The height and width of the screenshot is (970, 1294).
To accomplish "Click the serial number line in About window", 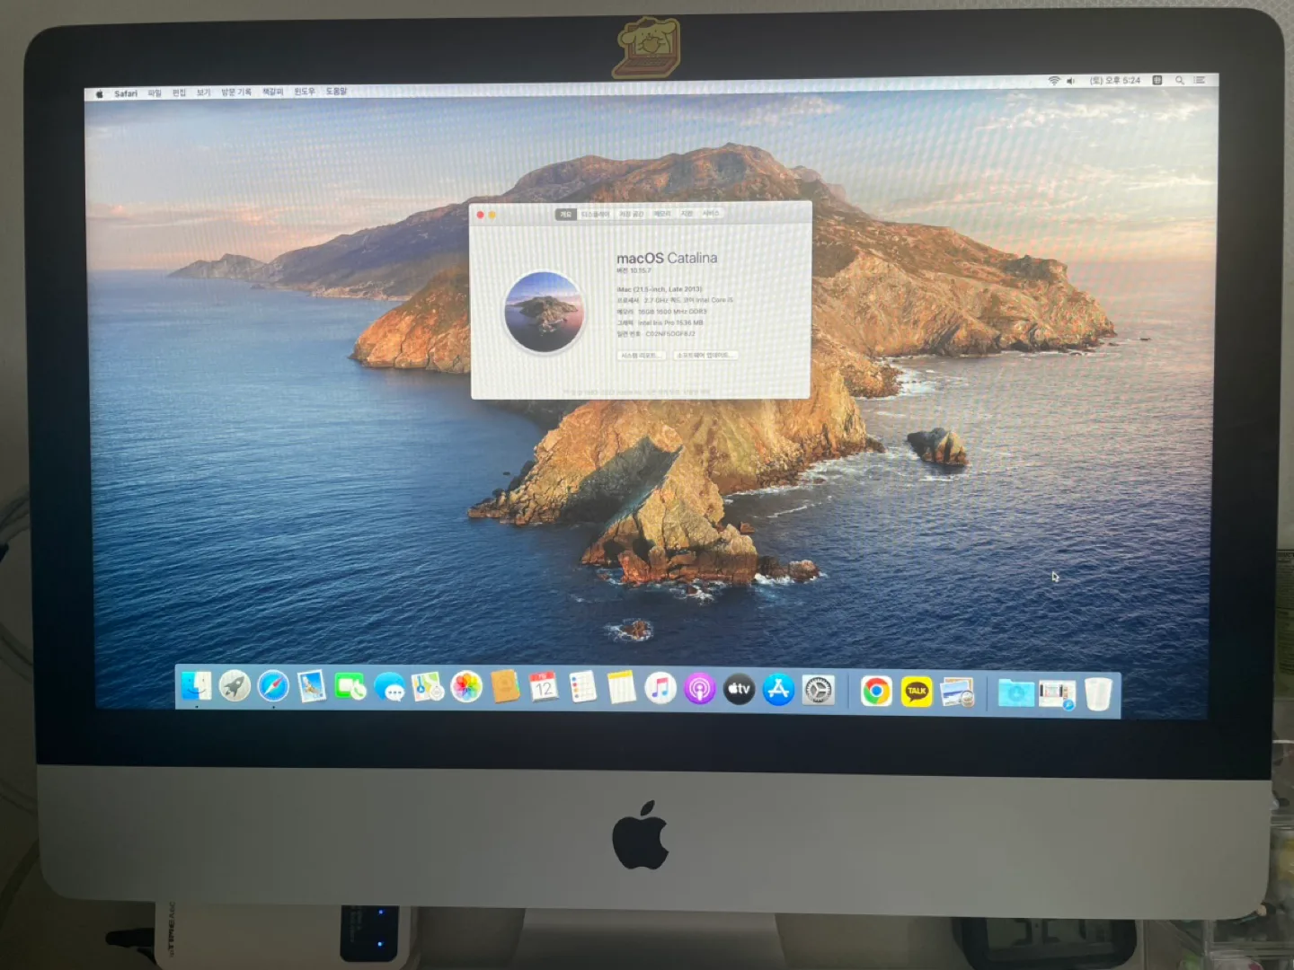I will (656, 334).
